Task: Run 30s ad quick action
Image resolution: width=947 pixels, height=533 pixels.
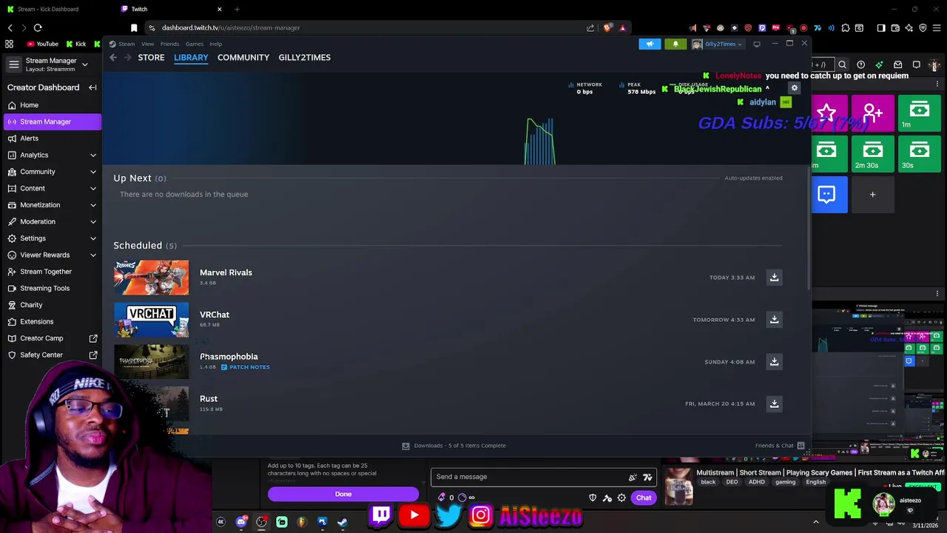Action: pyautogui.click(x=919, y=154)
